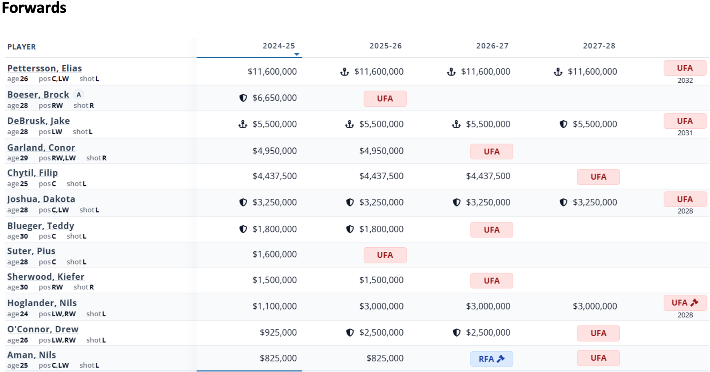Click shield icon next to Boeser's $6,650,000
Image resolution: width=710 pixels, height=372 pixels.
pyautogui.click(x=243, y=98)
